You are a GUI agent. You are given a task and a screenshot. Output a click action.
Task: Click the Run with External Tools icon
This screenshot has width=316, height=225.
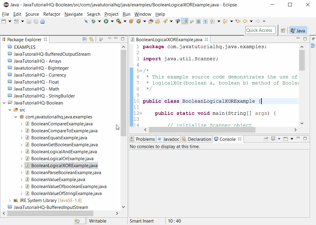click(x=119, y=21)
